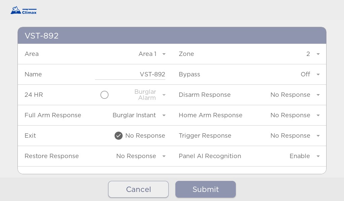Change Panel AI Recognition Enable setting
Viewport: 344px width, 201px height.
tap(304, 156)
